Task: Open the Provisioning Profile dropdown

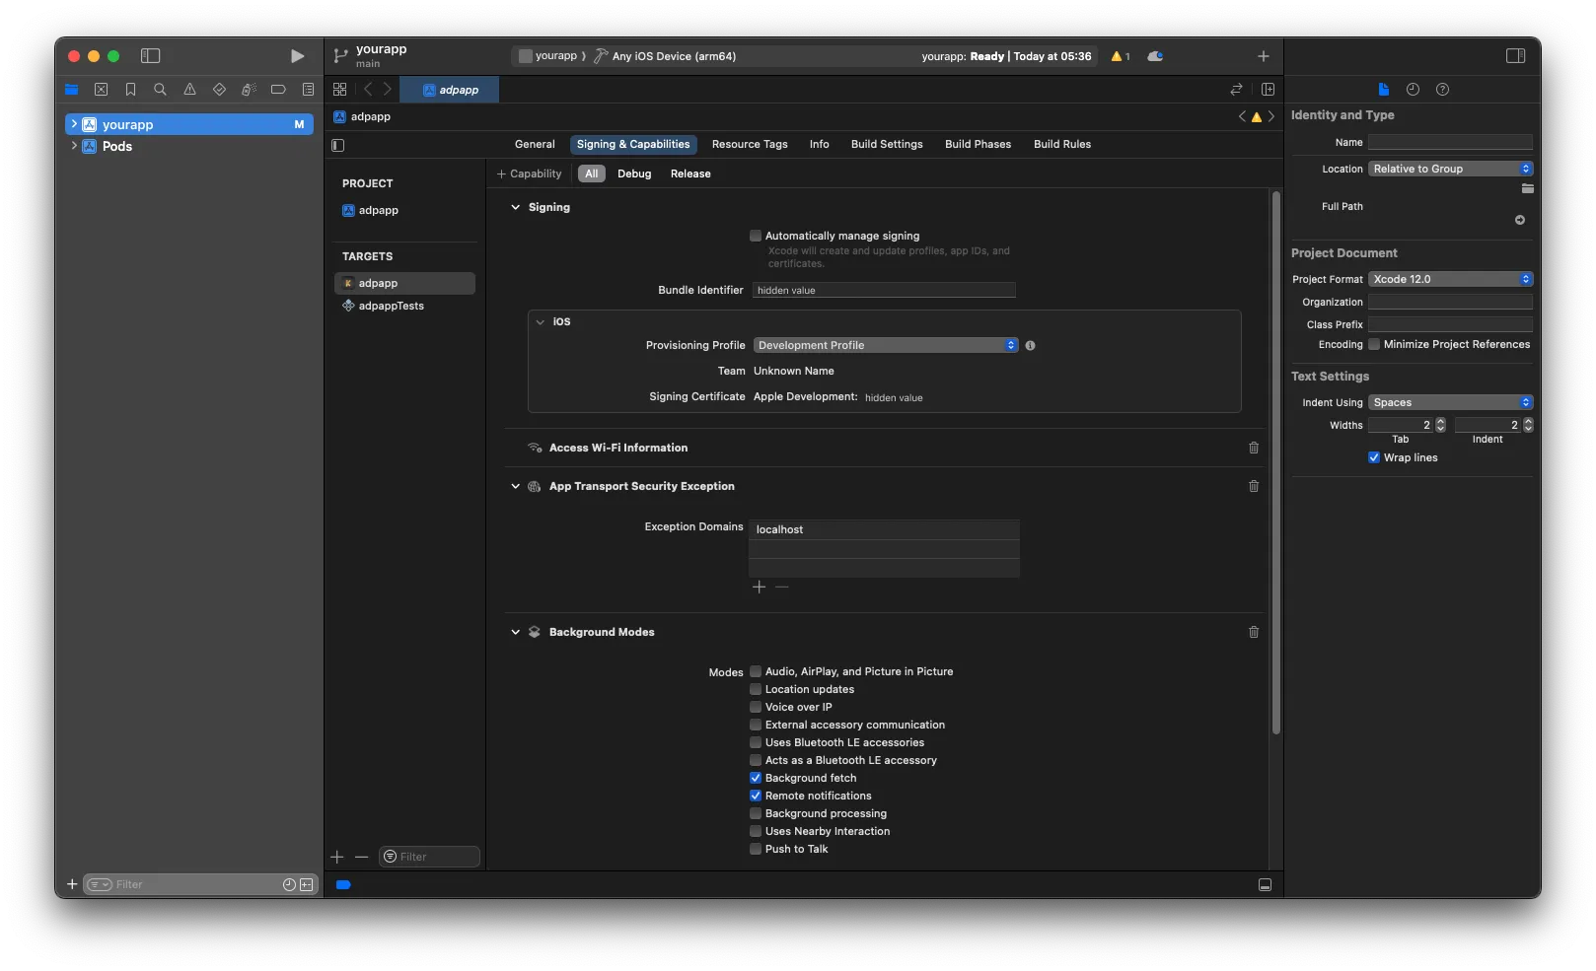Action: pyautogui.click(x=886, y=345)
